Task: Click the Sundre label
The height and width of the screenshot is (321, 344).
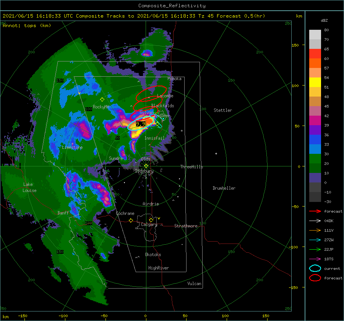Action: (x=116, y=158)
